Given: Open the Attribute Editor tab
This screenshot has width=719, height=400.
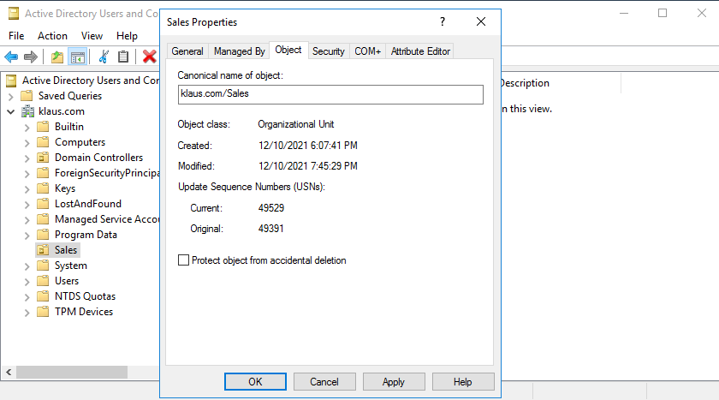Looking at the screenshot, I should click(419, 51).
